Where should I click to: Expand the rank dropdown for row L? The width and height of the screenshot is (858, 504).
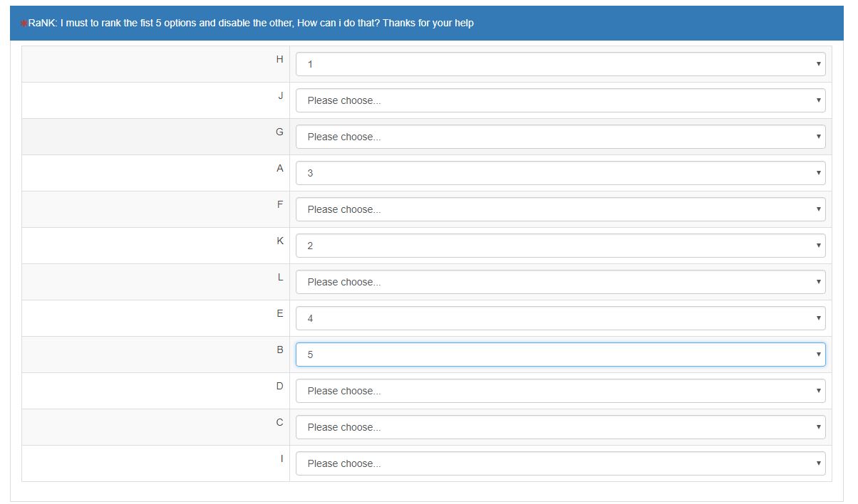click(560, 282)
